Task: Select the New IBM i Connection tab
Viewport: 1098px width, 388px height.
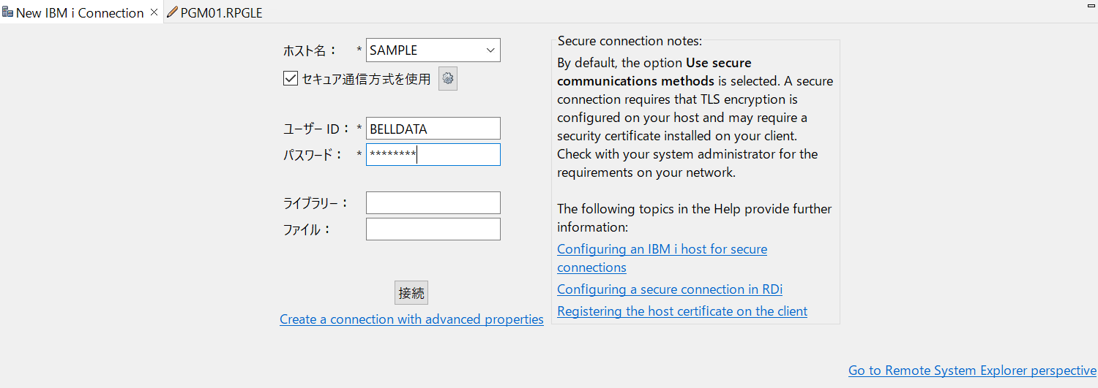Action: (x=80, y=13)
